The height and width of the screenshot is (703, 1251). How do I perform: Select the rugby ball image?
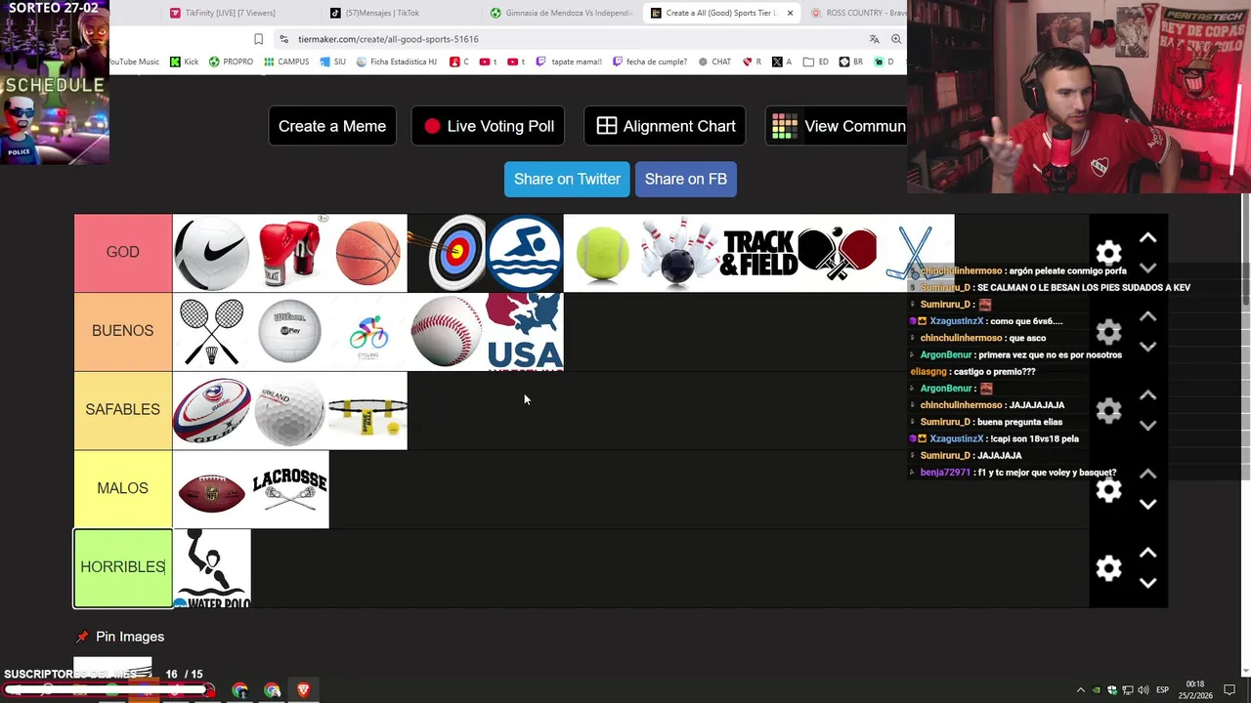click(x=211, y=411)
